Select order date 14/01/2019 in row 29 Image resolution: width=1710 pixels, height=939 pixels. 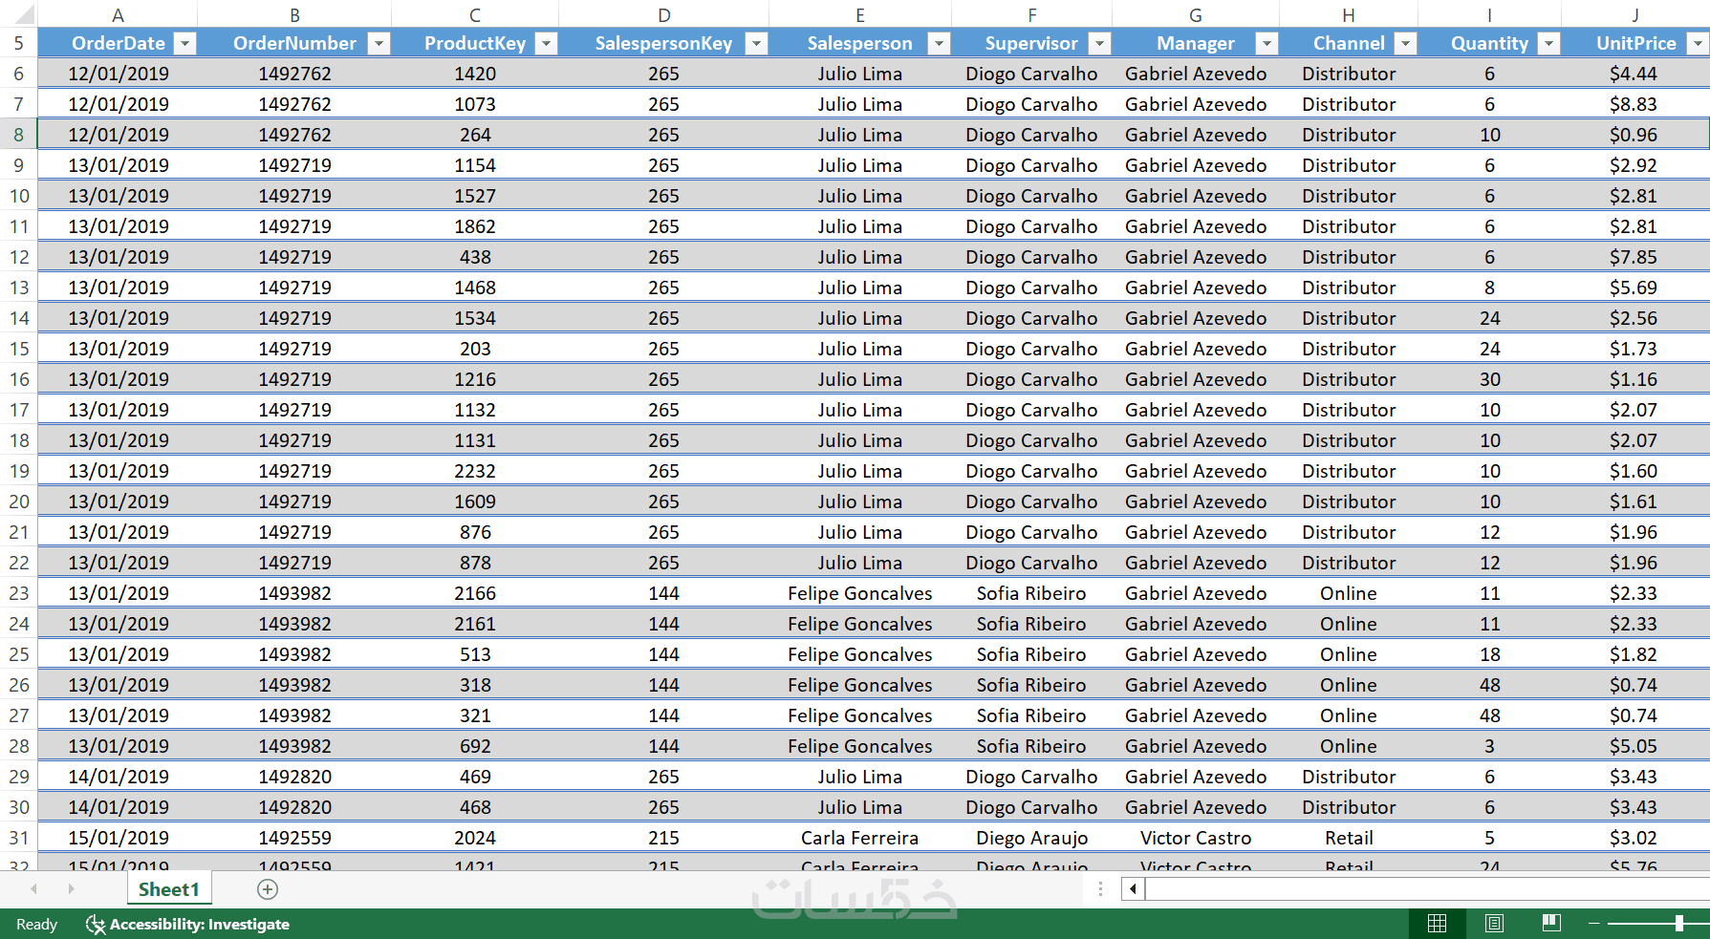point(118,777)
